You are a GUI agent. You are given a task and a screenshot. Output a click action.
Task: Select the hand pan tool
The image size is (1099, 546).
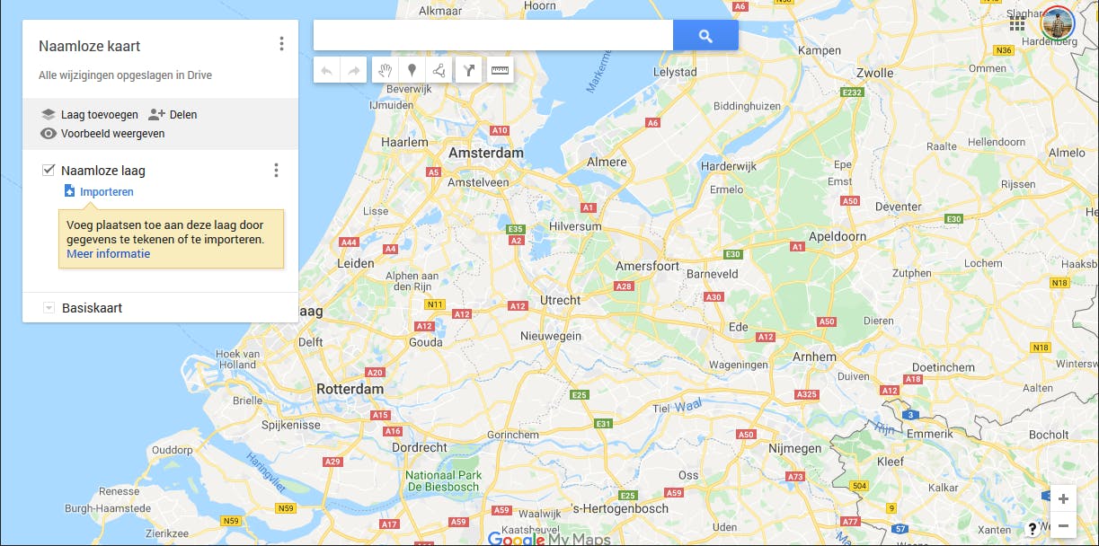[x=386, y=70]
